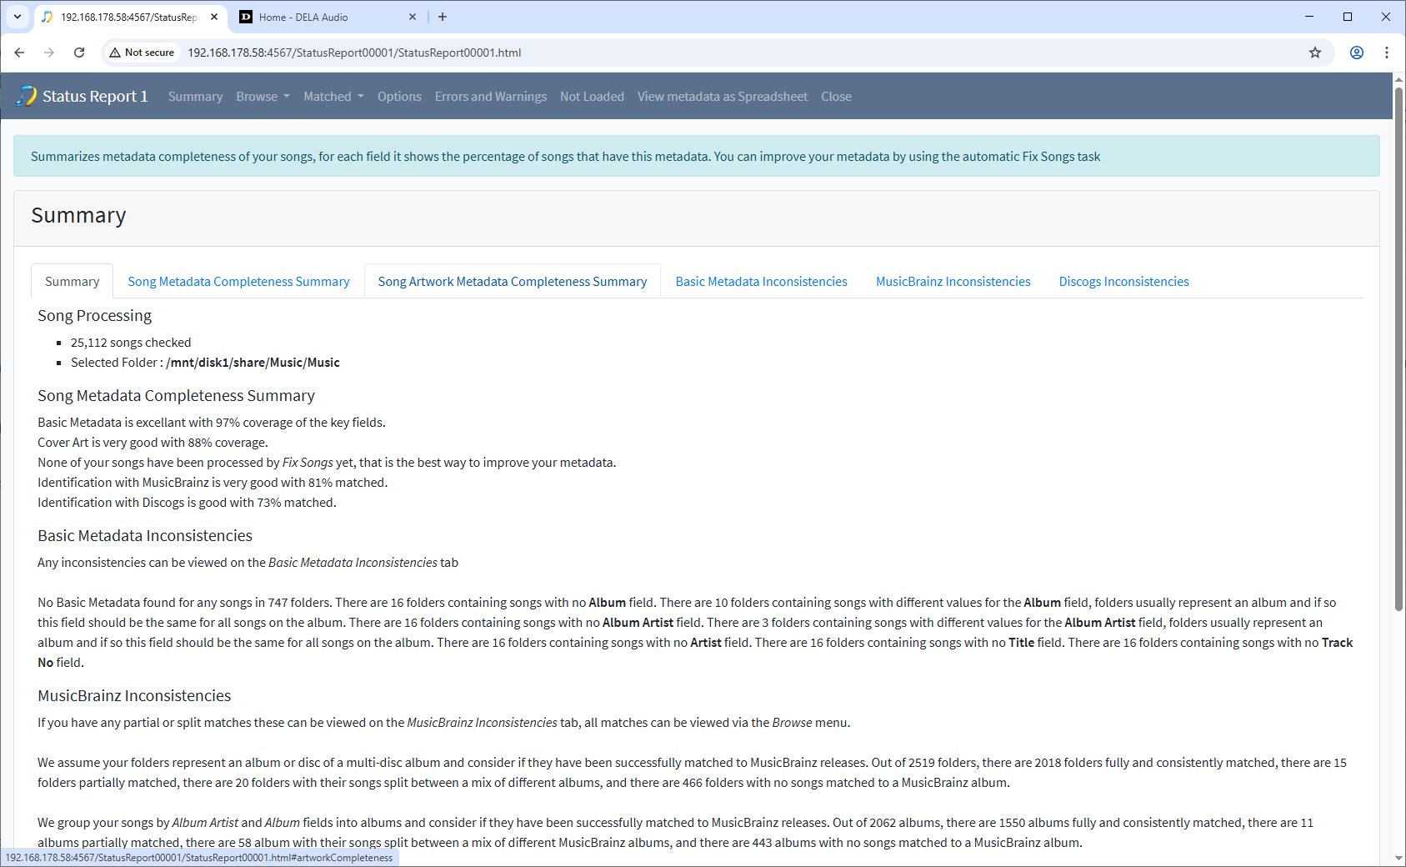
Task: Open Chrome's three-dot menu
Action: click(x=1387, y=53)
